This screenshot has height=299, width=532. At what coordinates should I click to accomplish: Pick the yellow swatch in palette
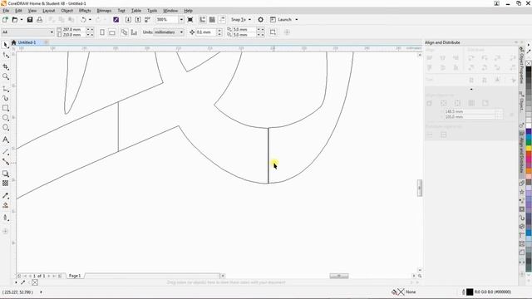click(529, 148)
